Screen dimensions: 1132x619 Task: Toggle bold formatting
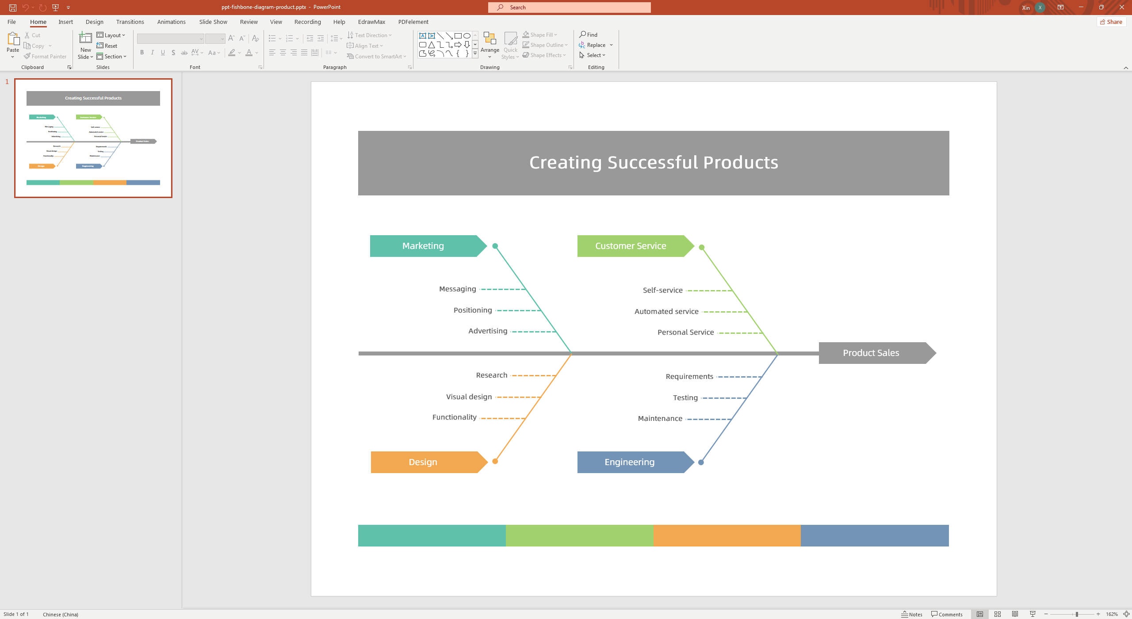tap(141, 52)
